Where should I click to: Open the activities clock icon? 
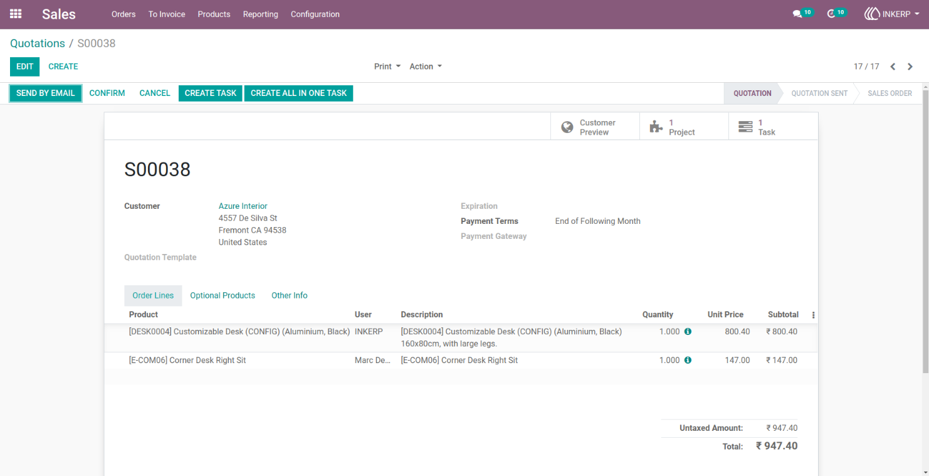coord(831,14)
